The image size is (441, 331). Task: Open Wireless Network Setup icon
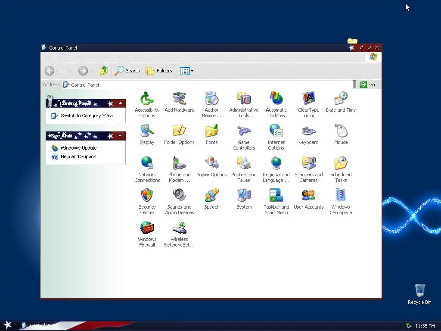coord(180,234)
